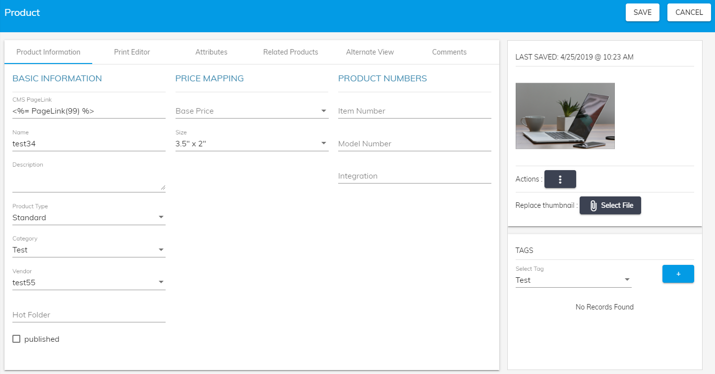Add tag with the plus button

(x=678, y=274)
